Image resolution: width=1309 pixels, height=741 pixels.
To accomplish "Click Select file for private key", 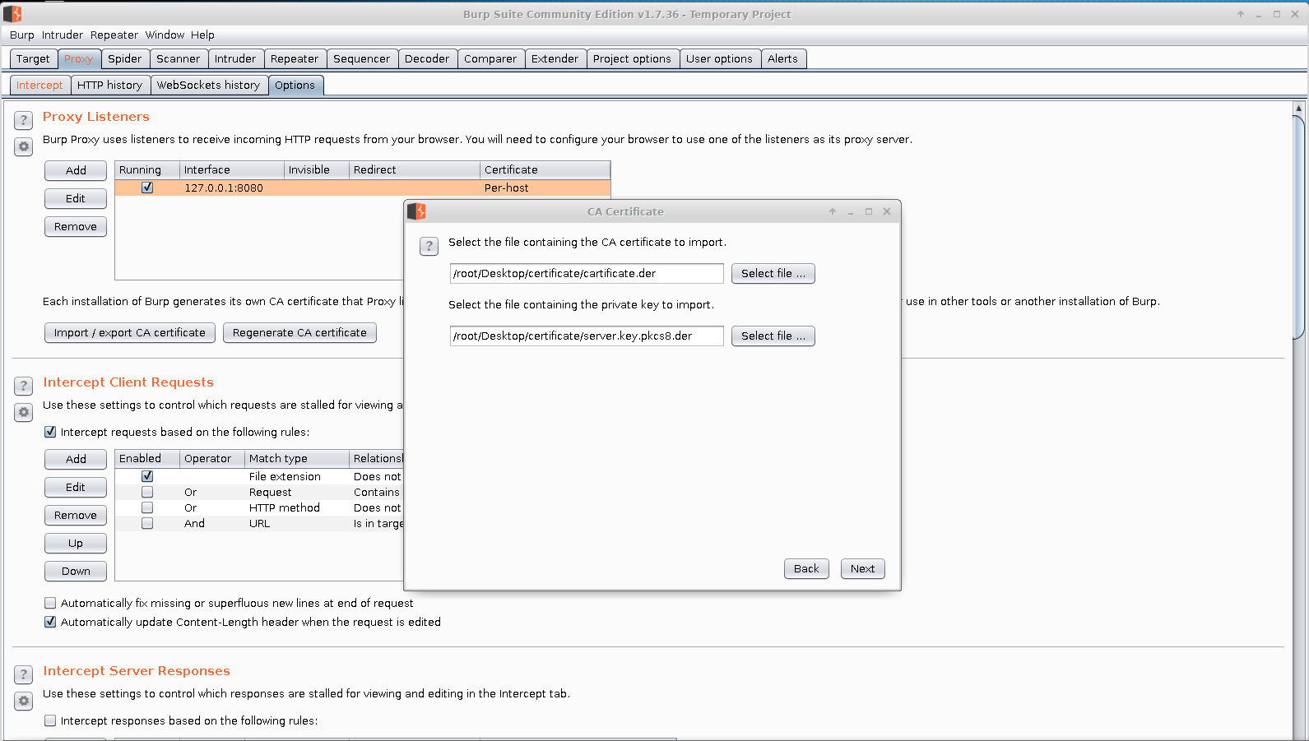I will (773, 336).
